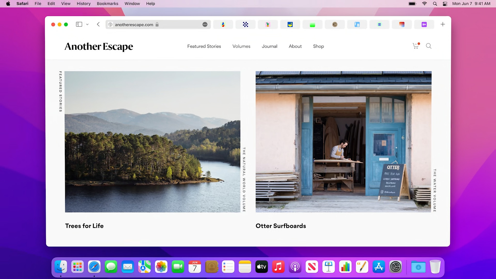The width and height of the screenshot is (496, 279).
Task: Open the site search magnifier icon
Action: point(428,46)
